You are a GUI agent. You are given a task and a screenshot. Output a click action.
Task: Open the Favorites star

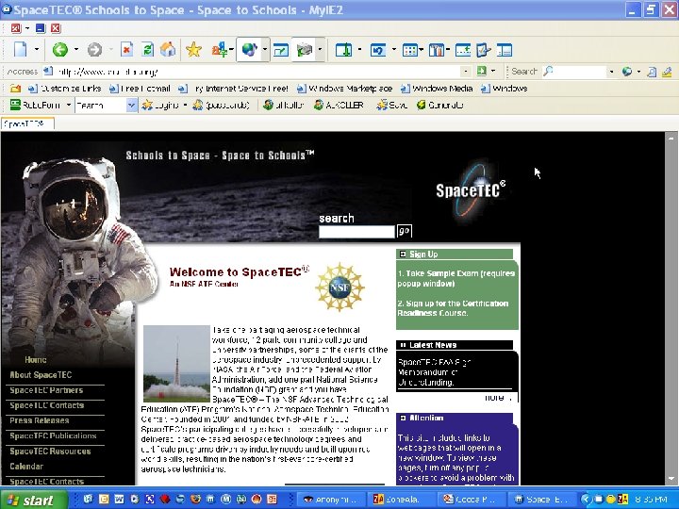coord(193,50)
